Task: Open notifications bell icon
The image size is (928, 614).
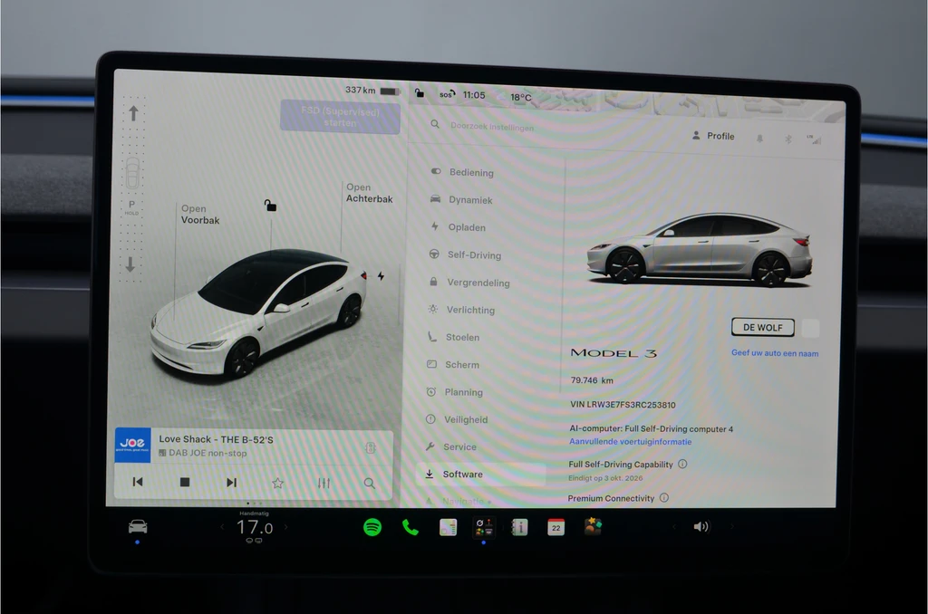Action: [759, 139]
